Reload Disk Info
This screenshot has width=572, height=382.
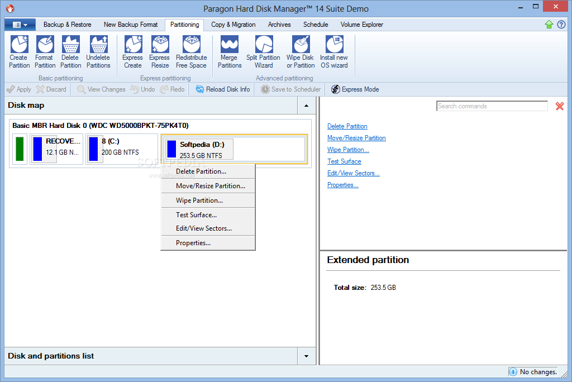223,89
